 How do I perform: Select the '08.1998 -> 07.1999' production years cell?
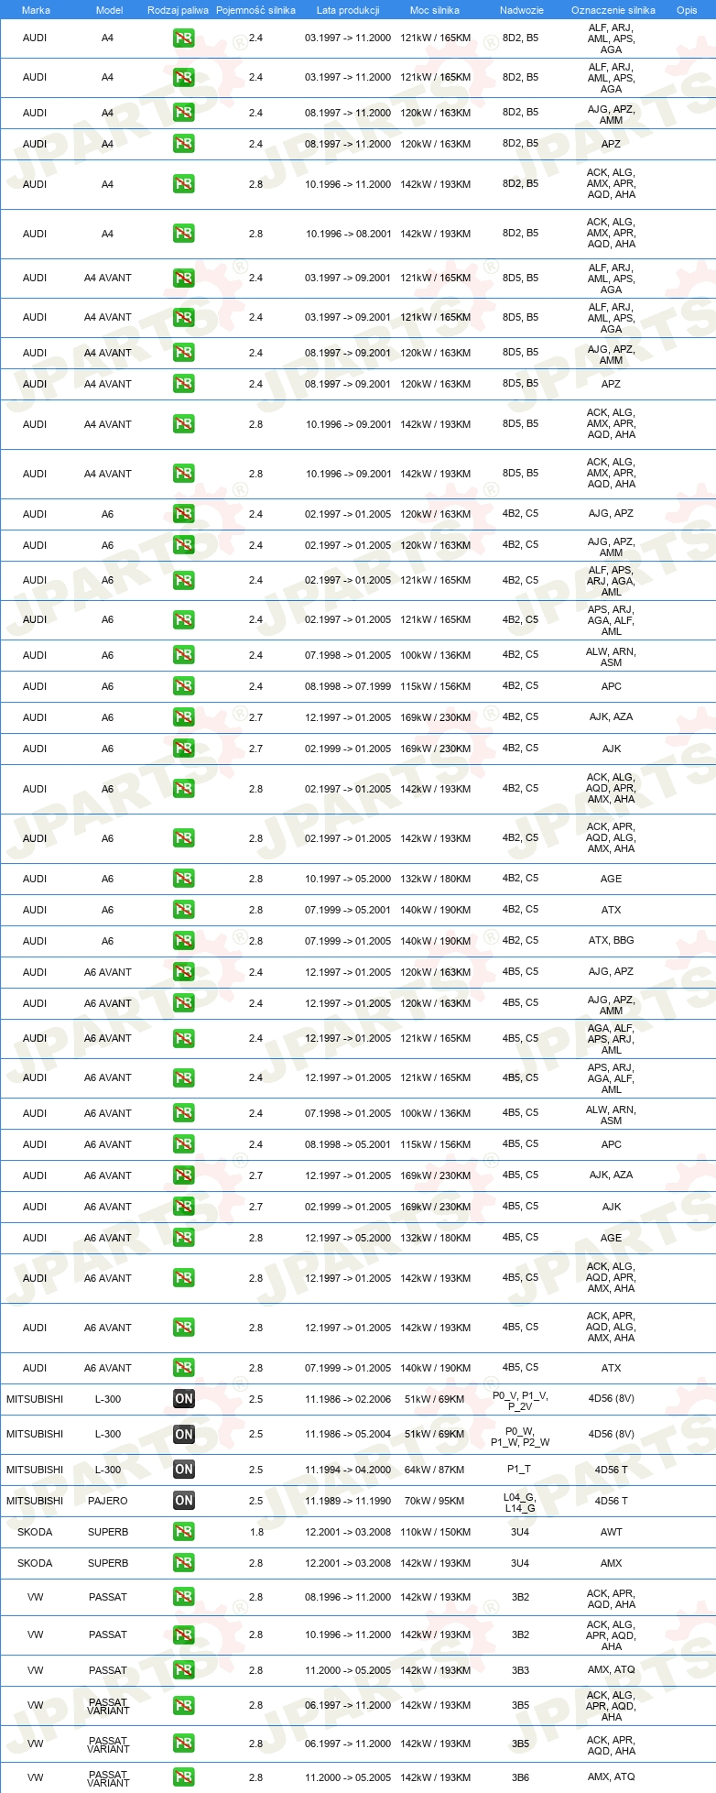click(348, 686)
